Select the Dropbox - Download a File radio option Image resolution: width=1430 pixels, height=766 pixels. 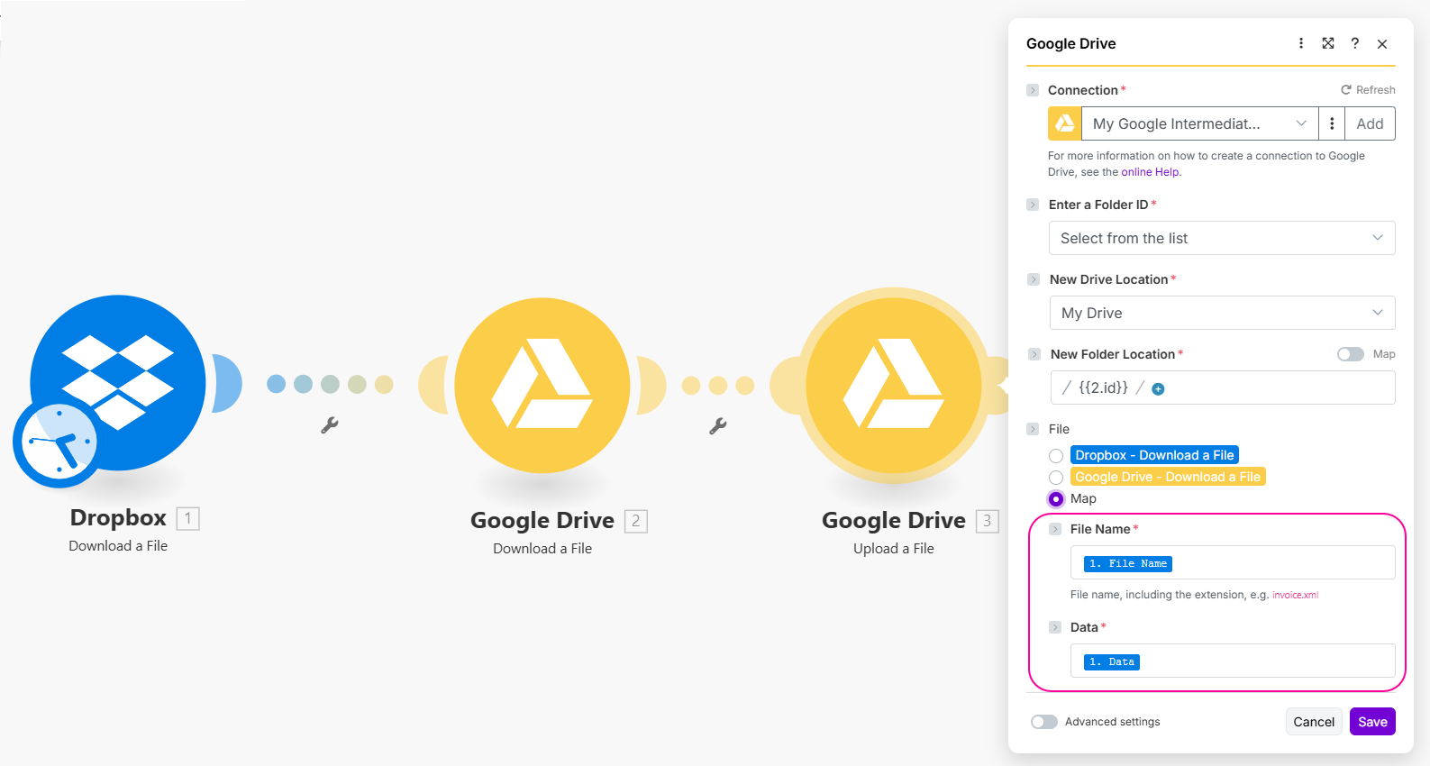1056,456
